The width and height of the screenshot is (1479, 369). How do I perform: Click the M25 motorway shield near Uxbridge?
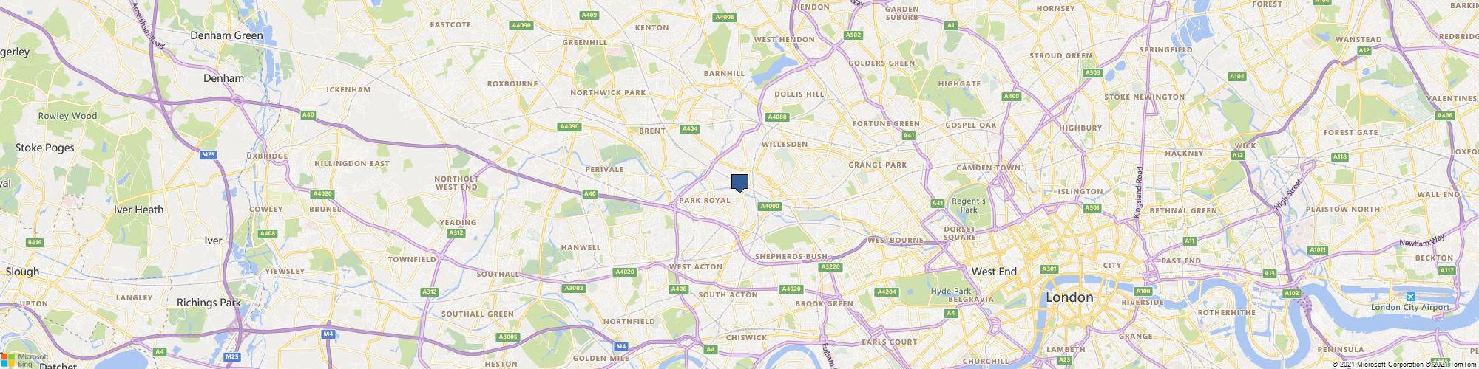[209, 154]
